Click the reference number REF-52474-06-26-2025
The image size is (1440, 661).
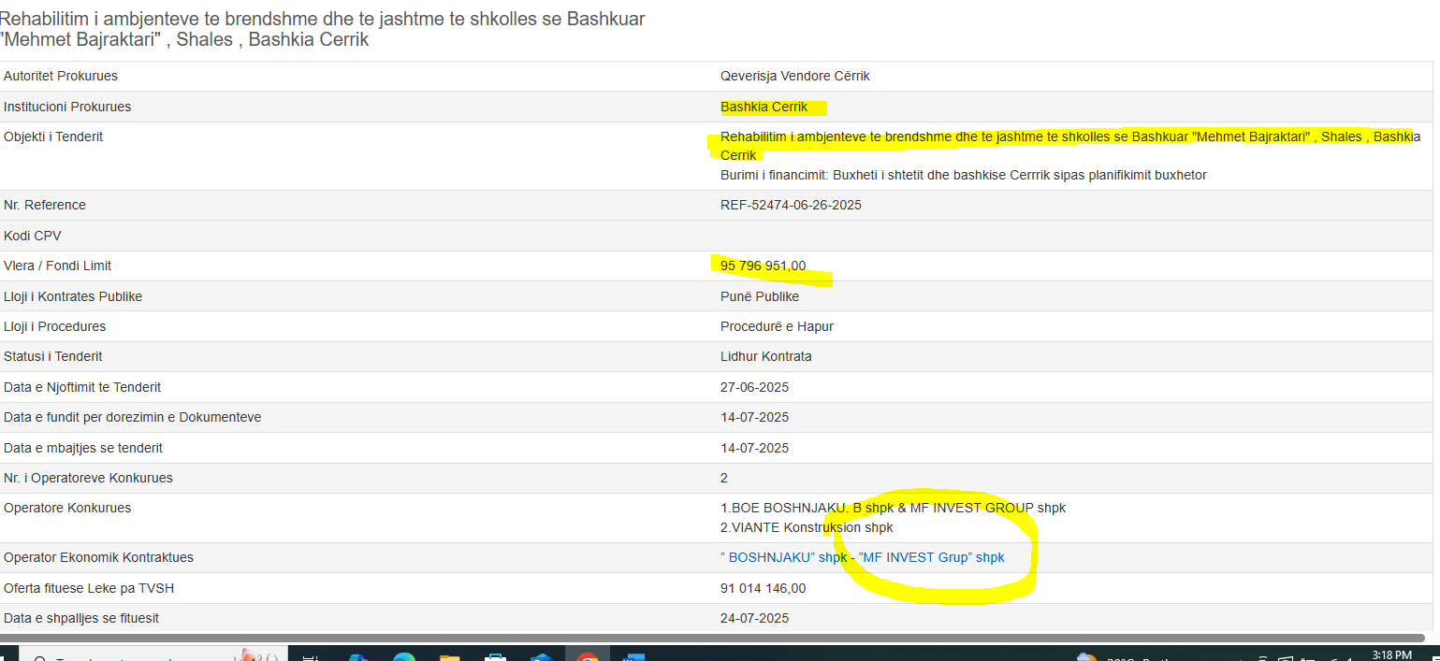791,205
